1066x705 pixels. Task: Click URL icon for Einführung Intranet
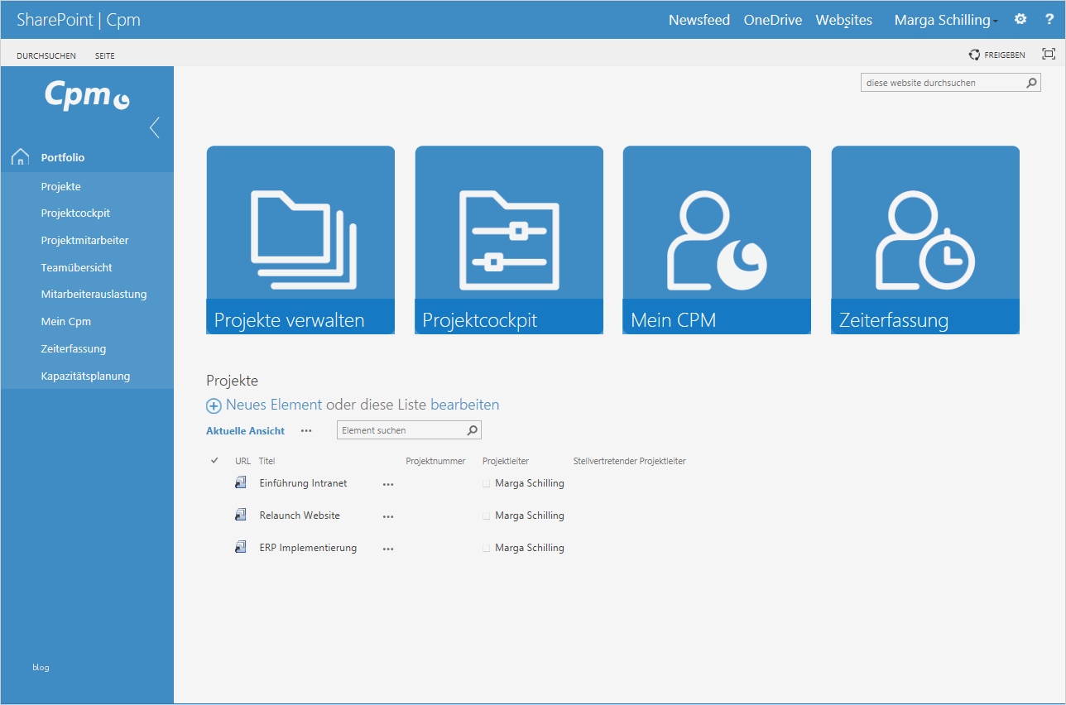pyautogui.click(x=241, y=482)
